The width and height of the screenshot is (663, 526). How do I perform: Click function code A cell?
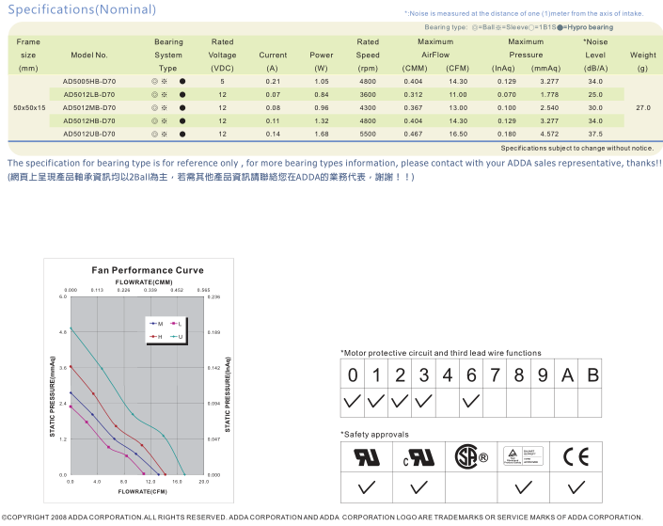coord(566,375)
